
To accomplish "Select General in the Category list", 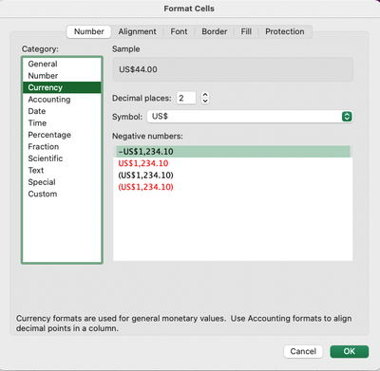I will [x=62, y=64].
